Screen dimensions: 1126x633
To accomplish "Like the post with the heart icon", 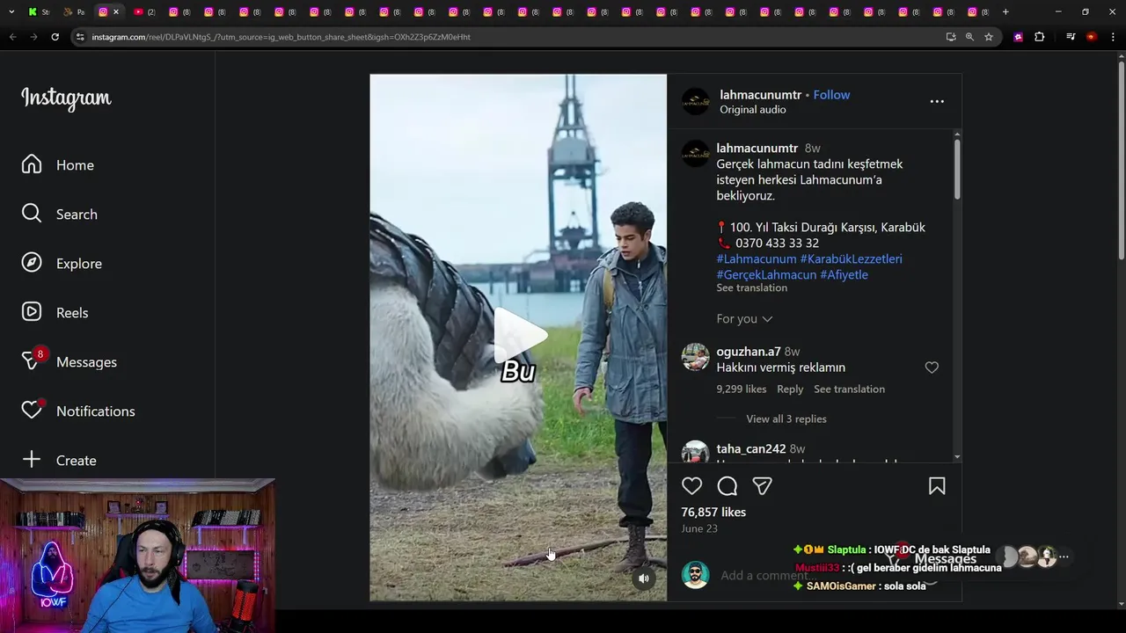I will (692, 486).
